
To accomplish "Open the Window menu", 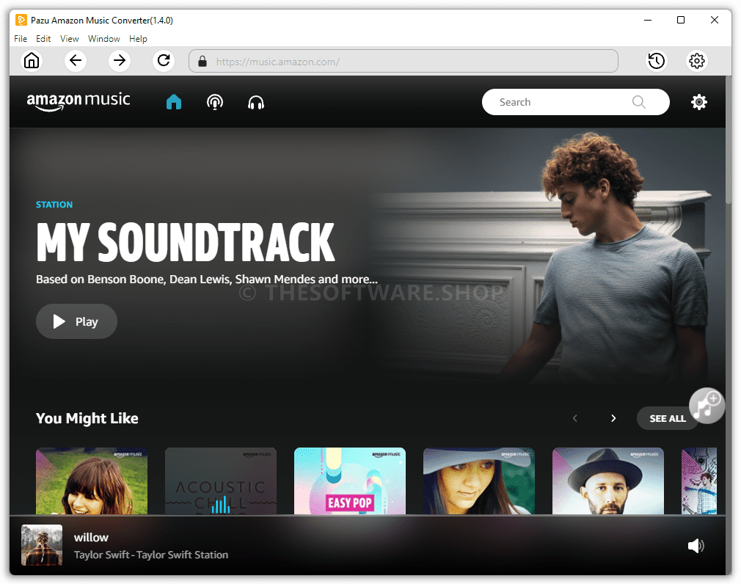I will pyautogui.click(x=104, y=39).
